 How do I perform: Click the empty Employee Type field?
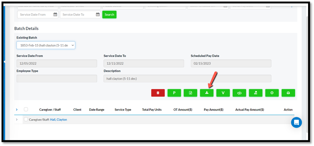57,78
